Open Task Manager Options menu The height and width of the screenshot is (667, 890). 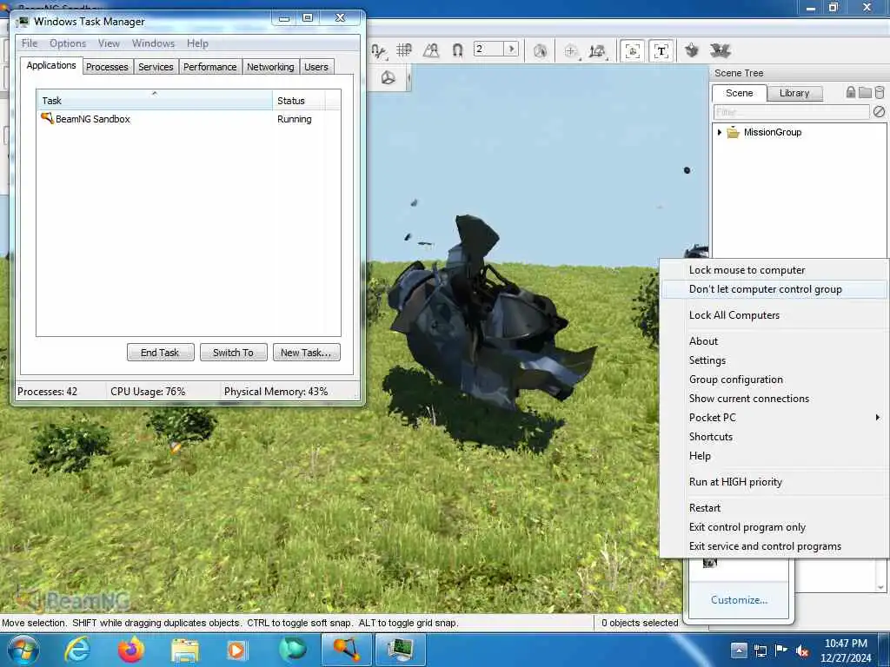pos(68,43)
